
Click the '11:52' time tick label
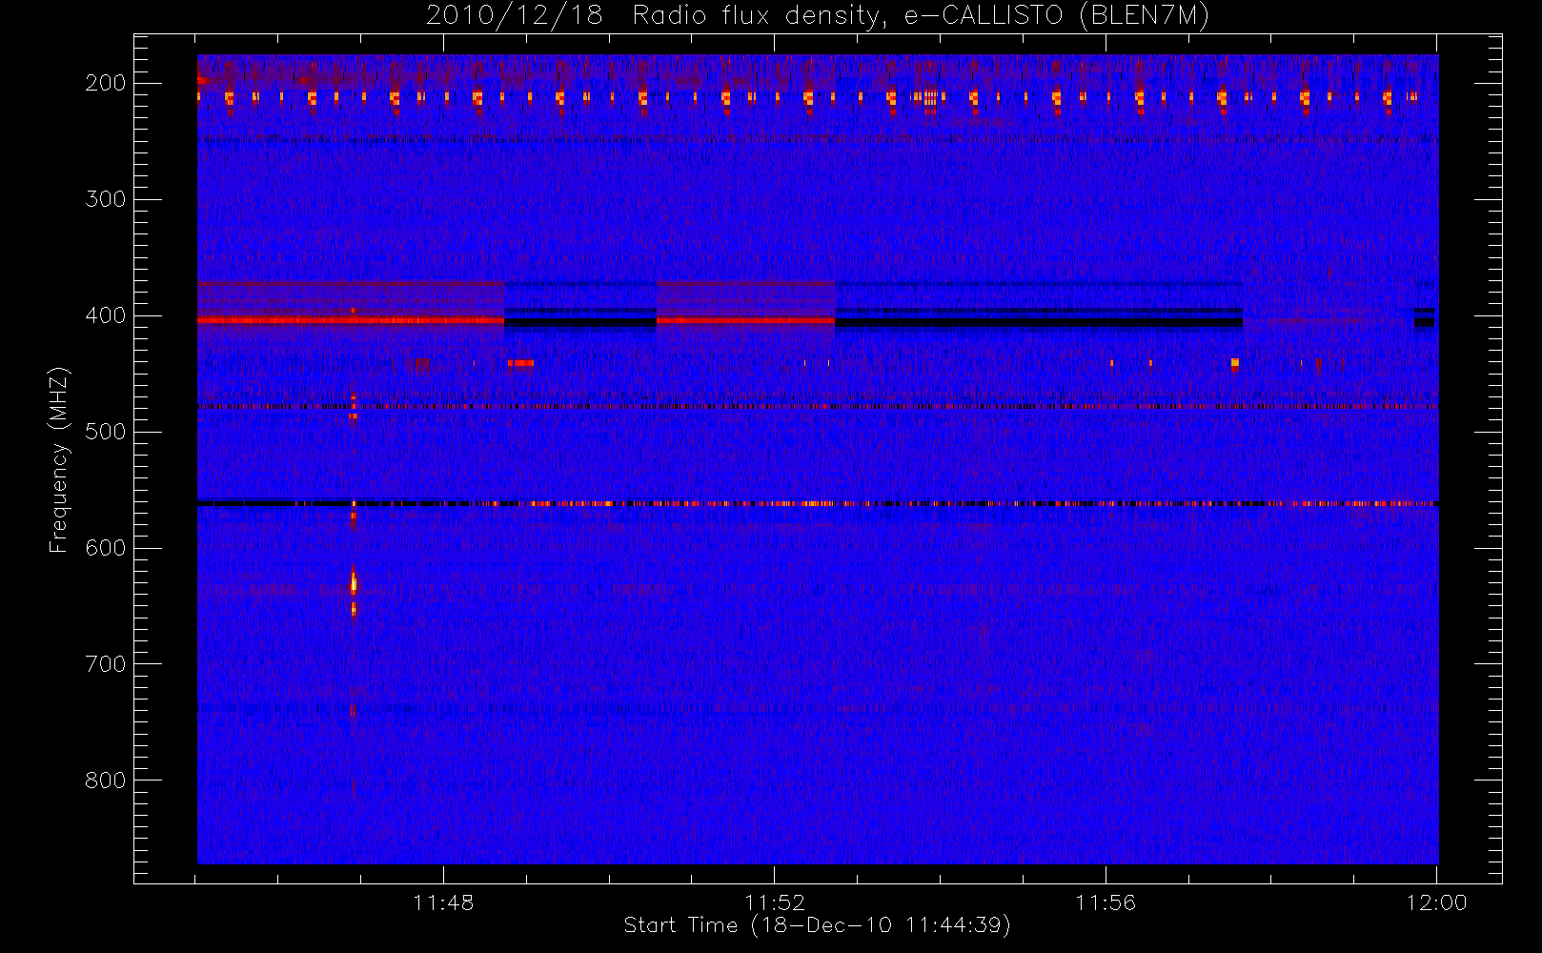pos(775,902)
